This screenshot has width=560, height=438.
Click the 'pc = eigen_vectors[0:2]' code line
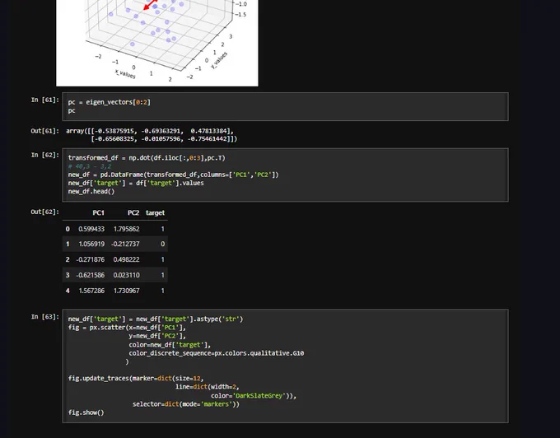tap(110, 102)
